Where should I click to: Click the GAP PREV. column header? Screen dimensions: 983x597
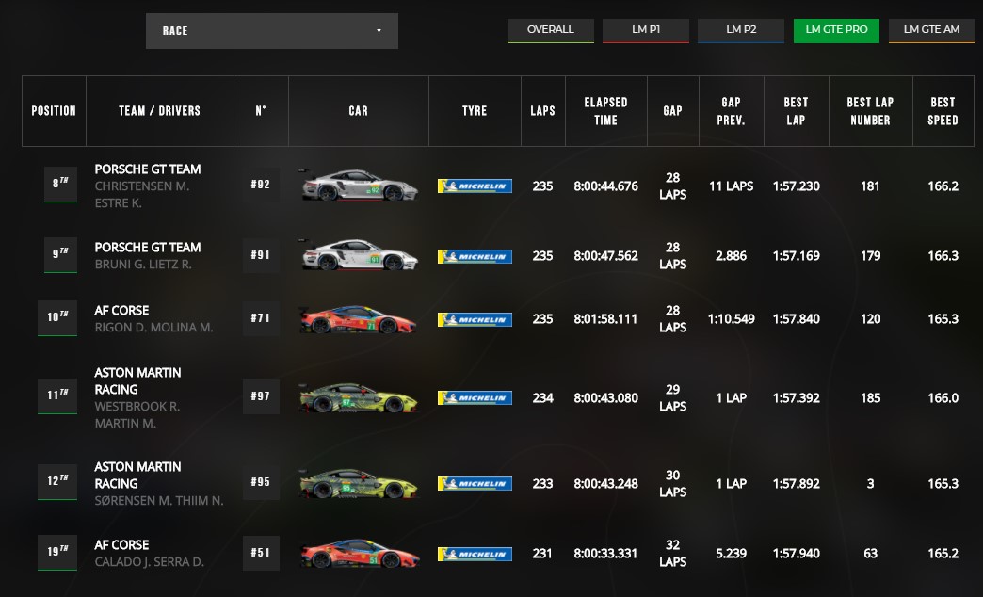[732, 111]
